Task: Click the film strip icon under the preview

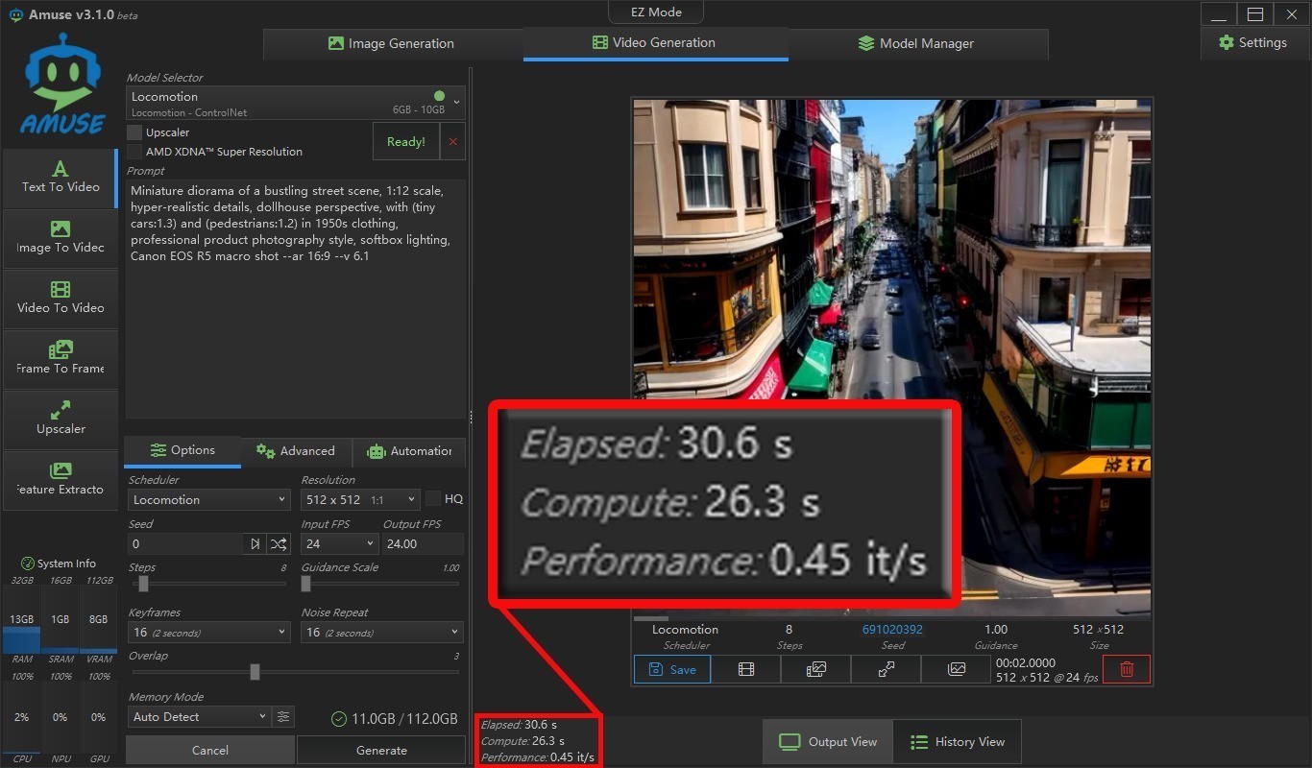Action: tap(746, 669)
